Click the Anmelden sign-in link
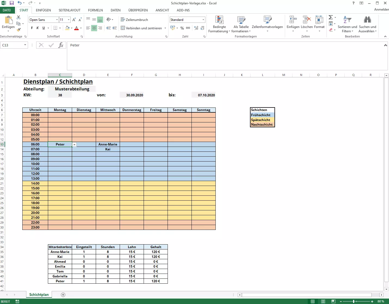The height and width of the screenshot is (304, 389). coord(381,9)
